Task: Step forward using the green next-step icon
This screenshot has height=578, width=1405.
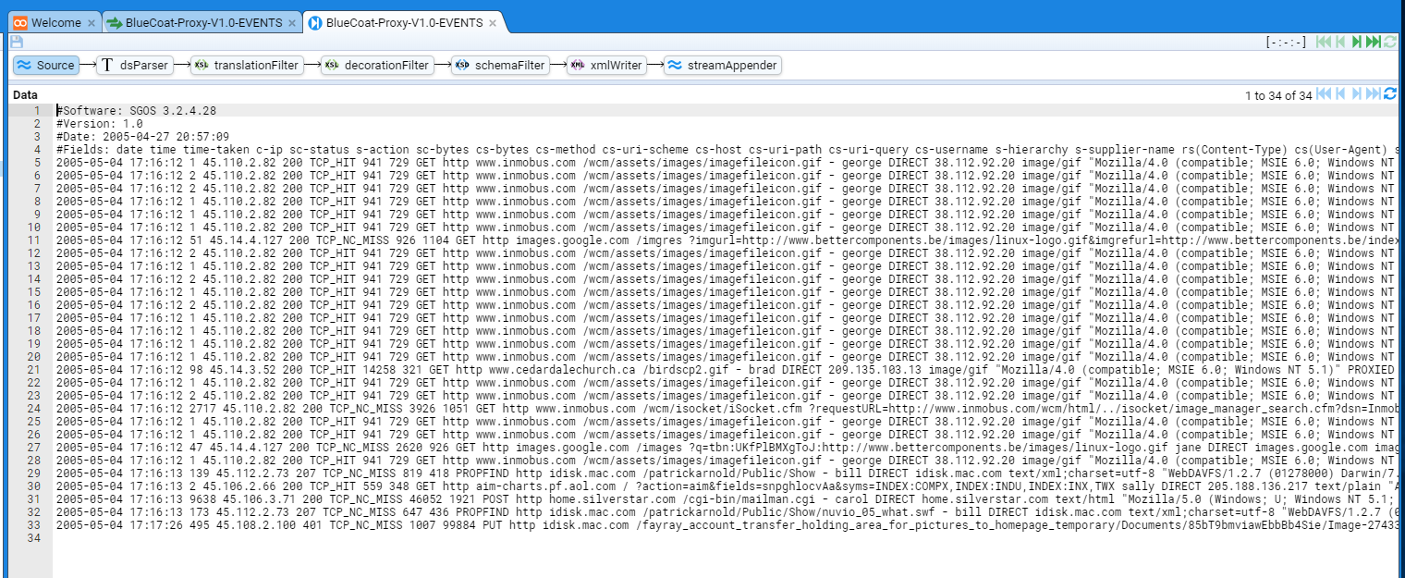Action: click(x=1357, y=42)
